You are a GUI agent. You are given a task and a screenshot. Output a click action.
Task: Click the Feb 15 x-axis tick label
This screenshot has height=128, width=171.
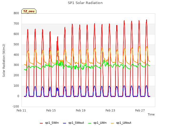point(51,110)
